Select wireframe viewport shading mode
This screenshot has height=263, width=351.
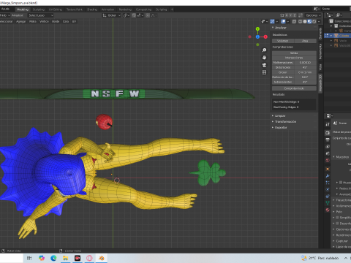point(300,21)
